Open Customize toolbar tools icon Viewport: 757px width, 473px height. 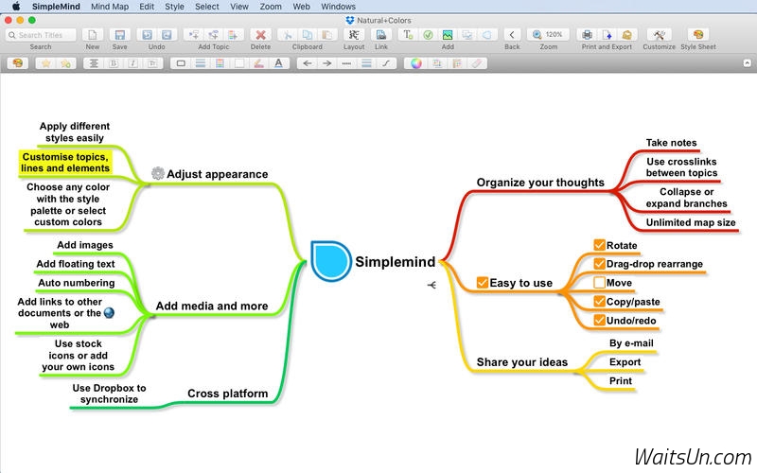pos(659,35)
